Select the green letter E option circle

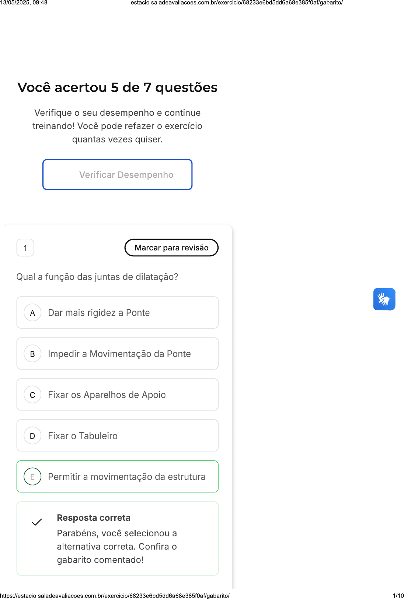pos(32,477)
